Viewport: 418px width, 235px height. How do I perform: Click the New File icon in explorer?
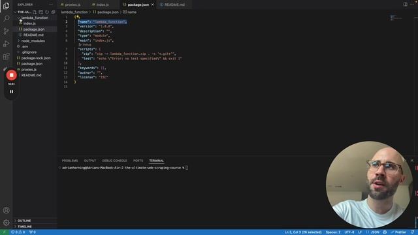coord(35,12)
